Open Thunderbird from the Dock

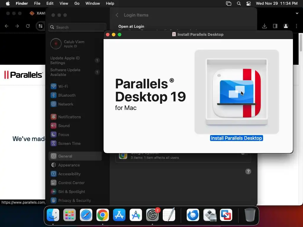point(193,215)
